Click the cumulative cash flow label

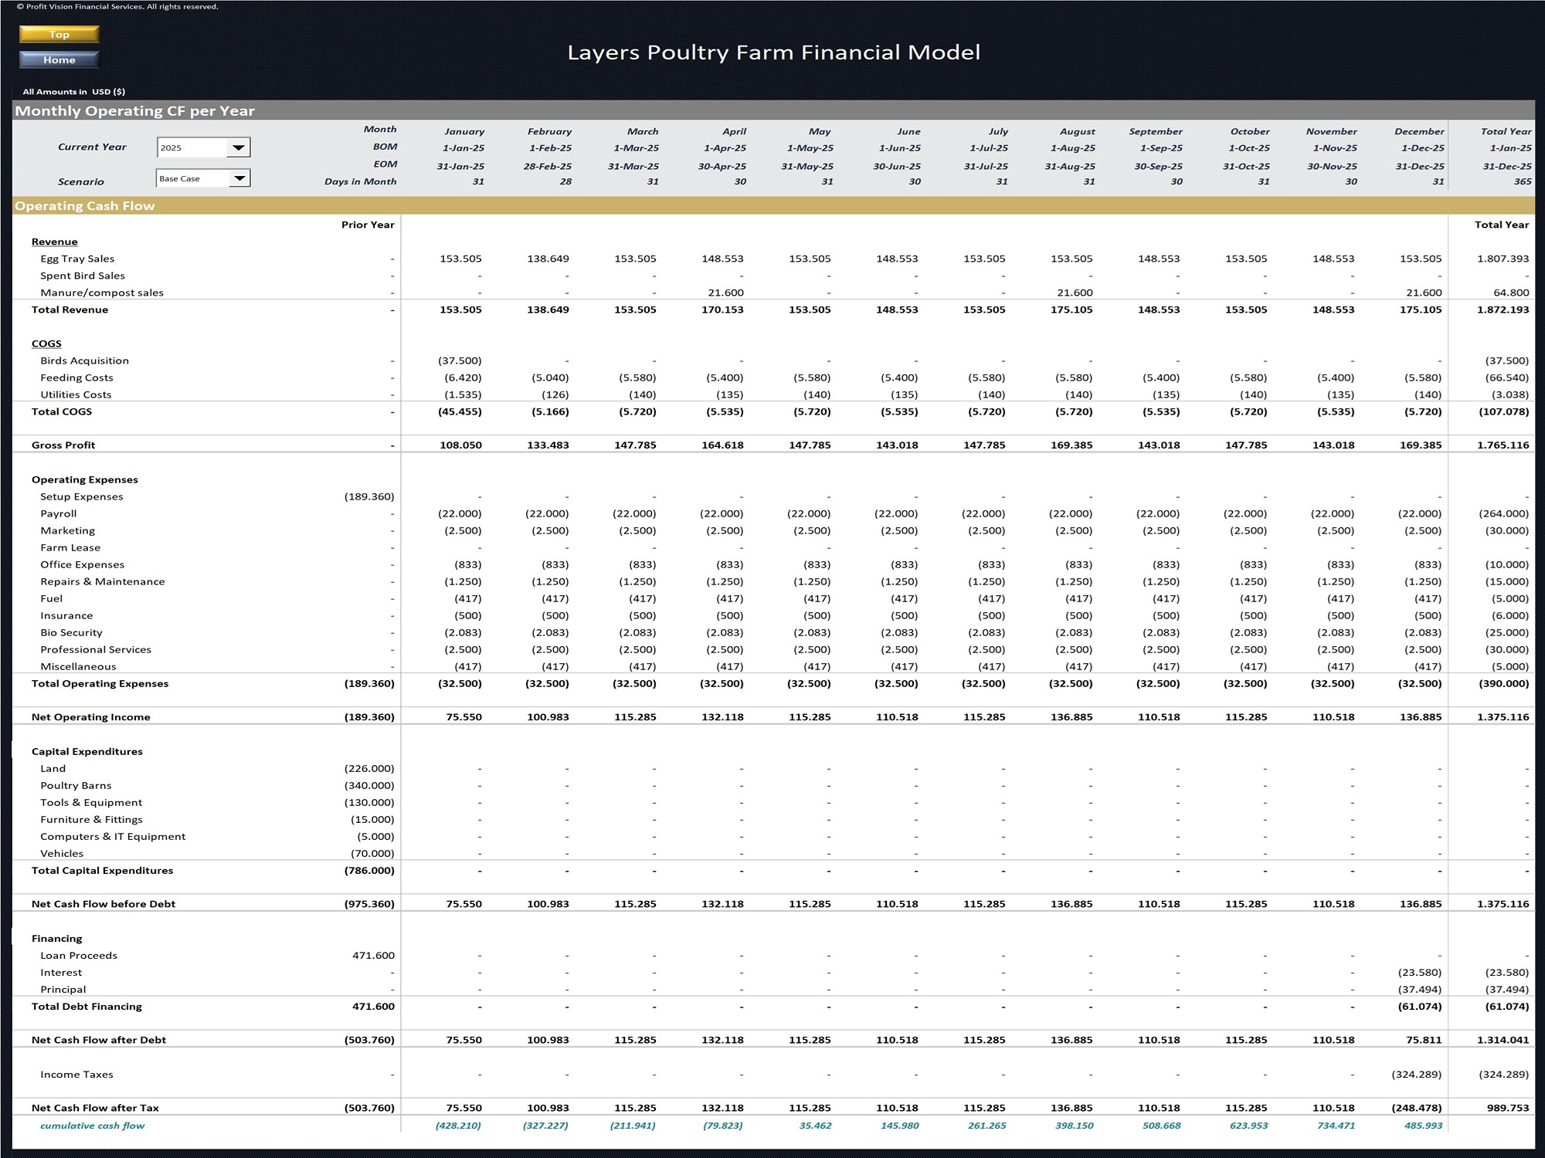(93, 1125)
